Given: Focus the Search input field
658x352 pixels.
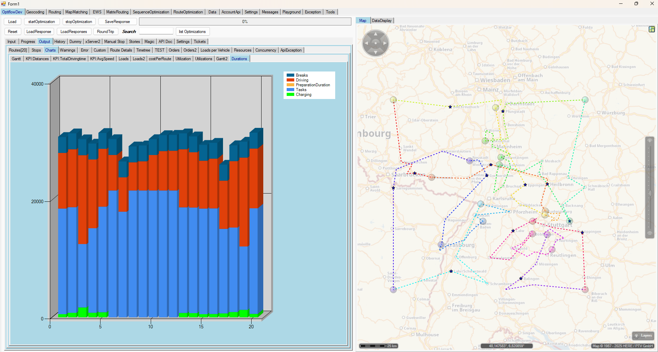Looking at the screenshot, I should [156, 32].
